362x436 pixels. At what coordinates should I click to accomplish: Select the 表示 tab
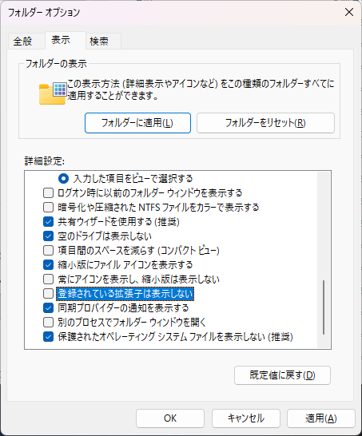coord(61,40)
